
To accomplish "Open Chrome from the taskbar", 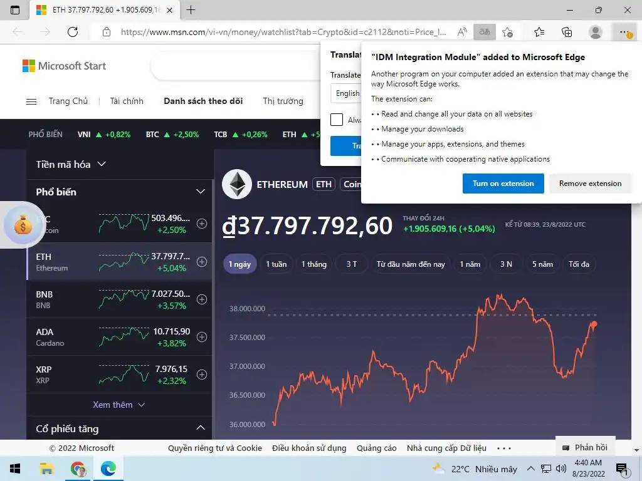I will coord(78,468).
